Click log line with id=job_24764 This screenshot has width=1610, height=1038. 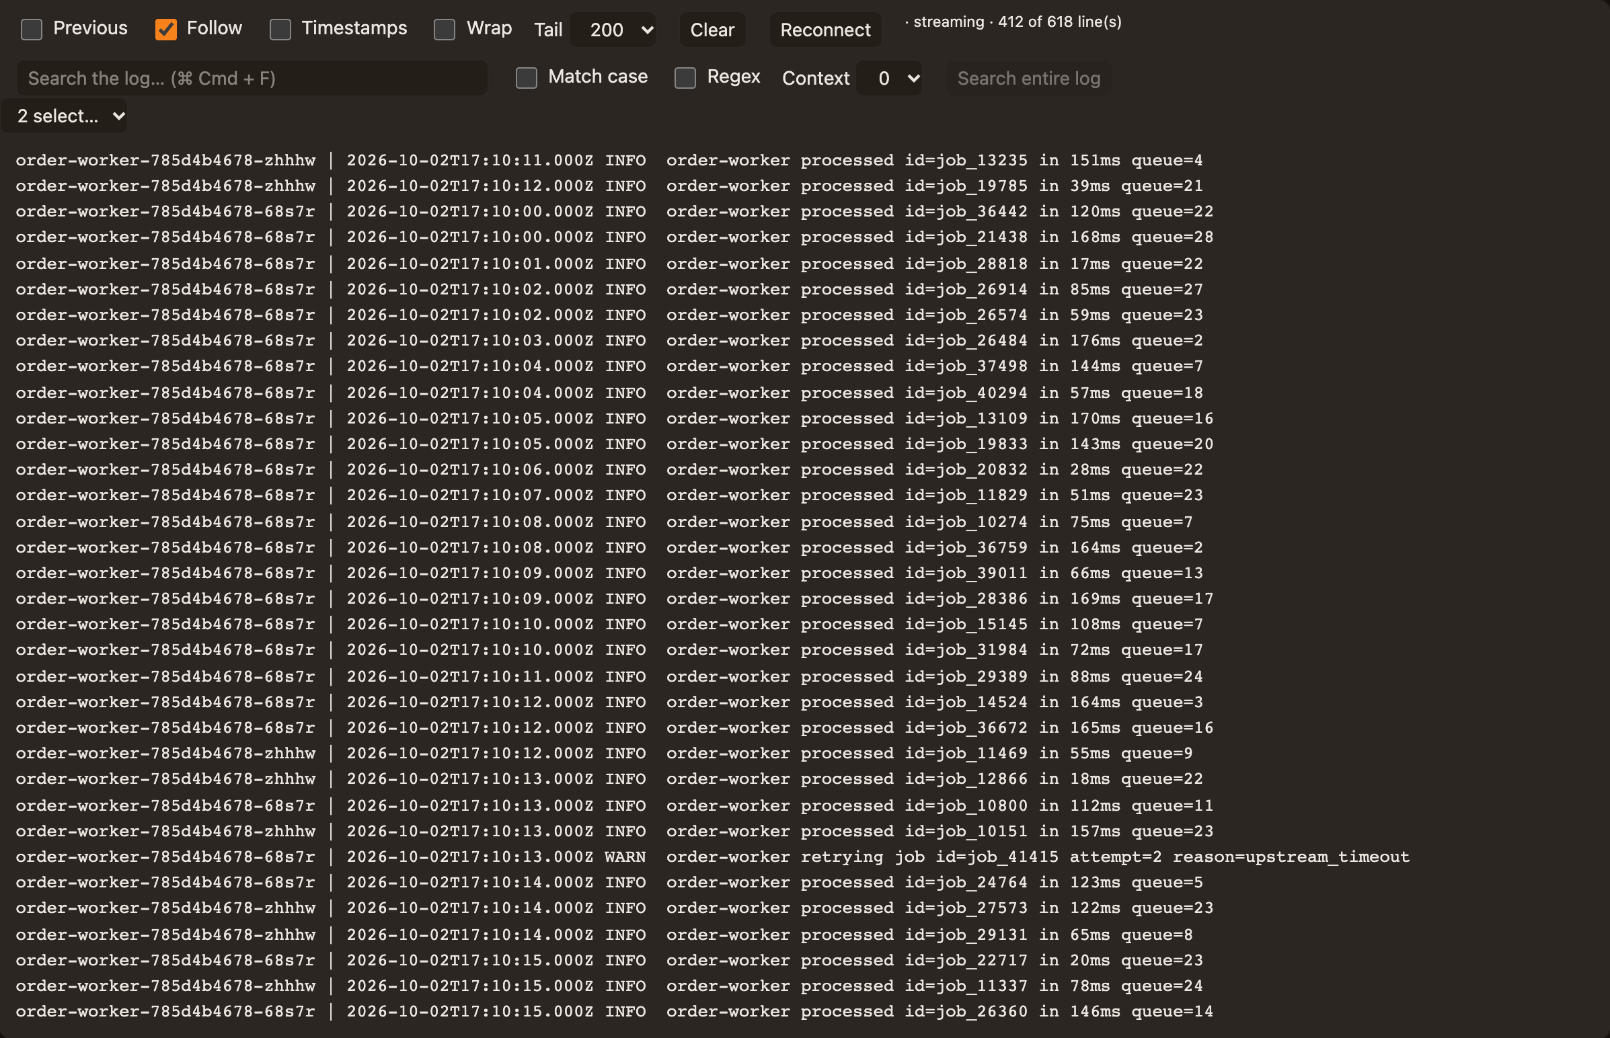[609, 883]
